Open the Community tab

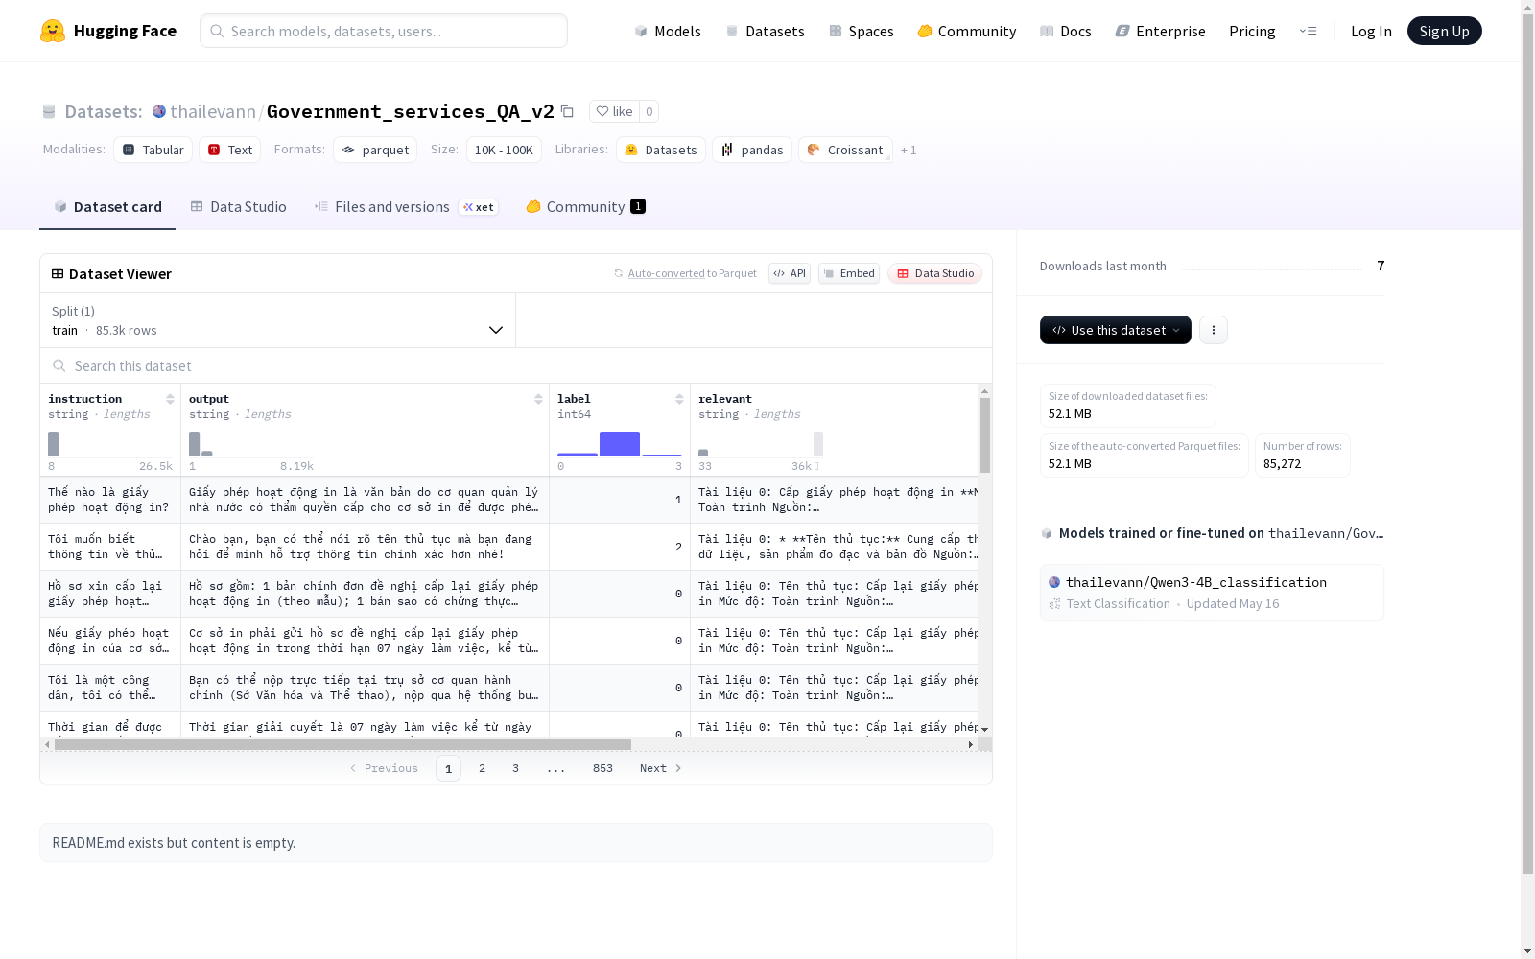[585, 207]
